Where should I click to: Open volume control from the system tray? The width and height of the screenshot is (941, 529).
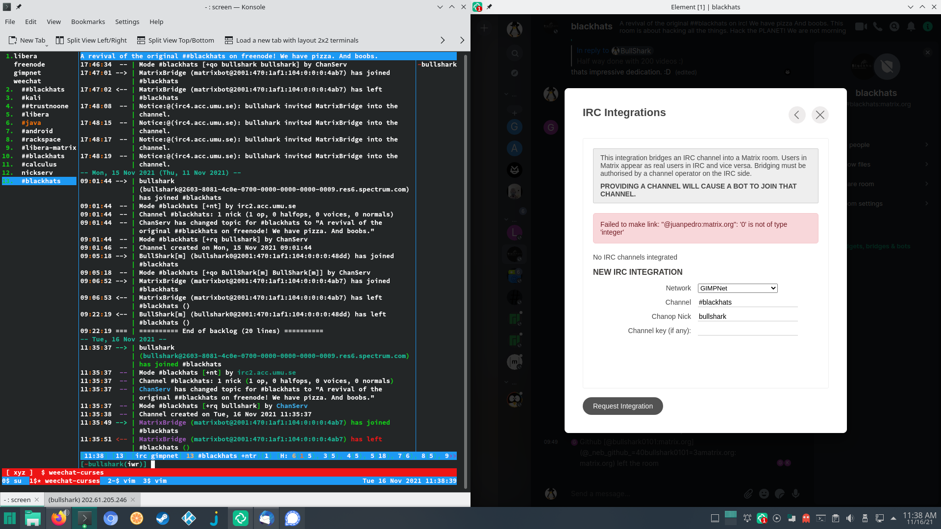(850, 518)
